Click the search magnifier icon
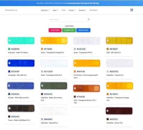This screenshot has width=143, height=130. (x=88, y=19)
